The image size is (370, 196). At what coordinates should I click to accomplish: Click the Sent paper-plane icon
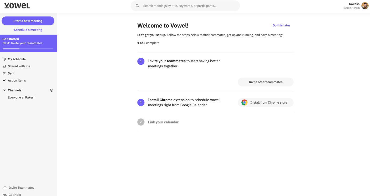pyautogui.click(x=4, y=73)
